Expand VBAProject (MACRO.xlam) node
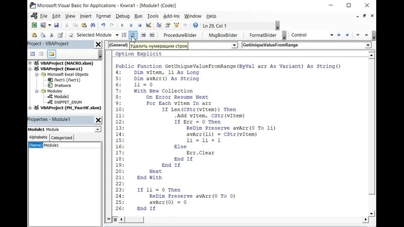Screen dimensions: 404x227 pyautogui.click(x=30, y=63)
